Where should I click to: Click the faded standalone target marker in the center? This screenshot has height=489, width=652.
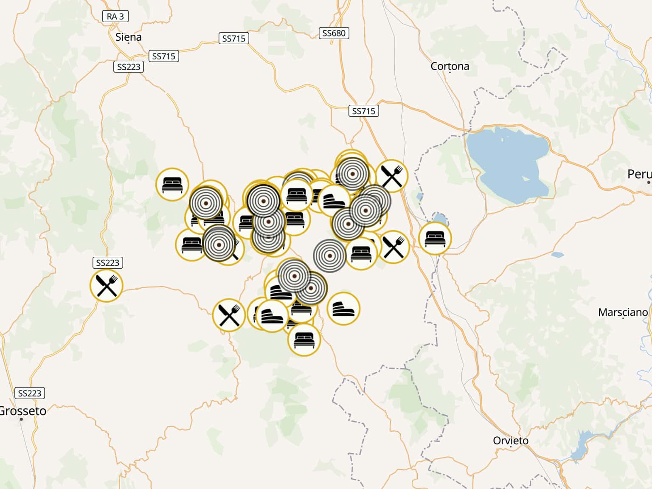click(x=330, y=256)
